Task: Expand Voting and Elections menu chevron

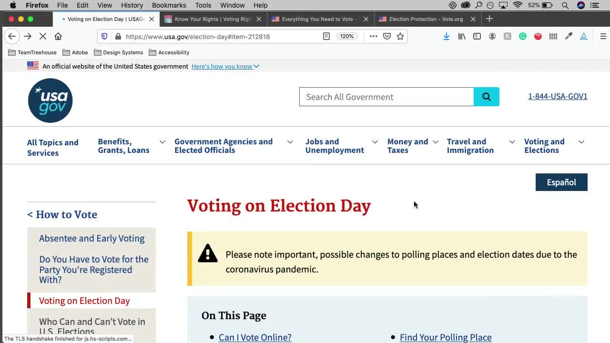Action: (581, 142)
